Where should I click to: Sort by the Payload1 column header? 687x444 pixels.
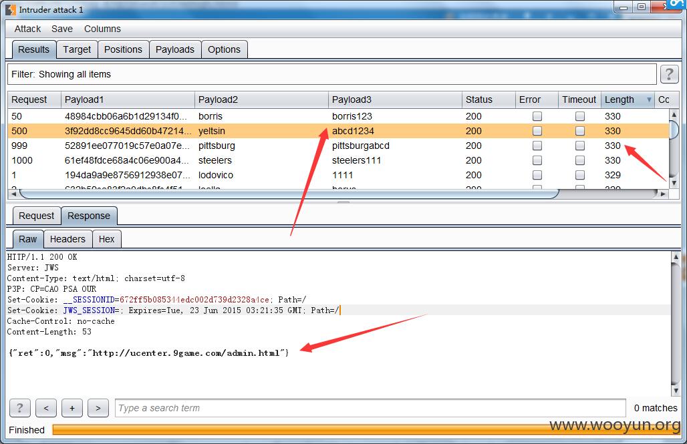[x=128, y=100]
